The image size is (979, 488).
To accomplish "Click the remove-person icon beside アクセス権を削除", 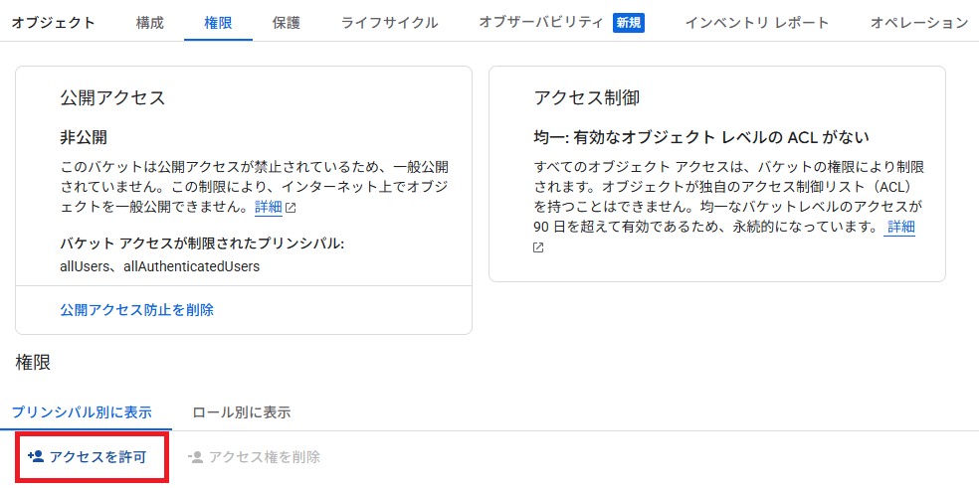I will click(x=195, y=457).
